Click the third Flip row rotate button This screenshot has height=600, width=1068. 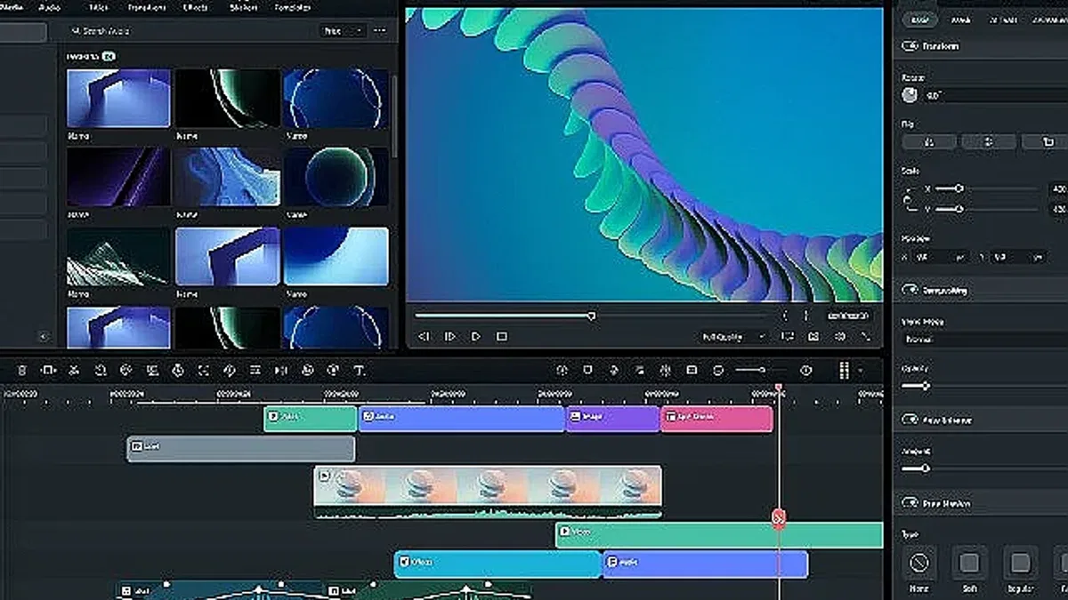click(1047, 141)
